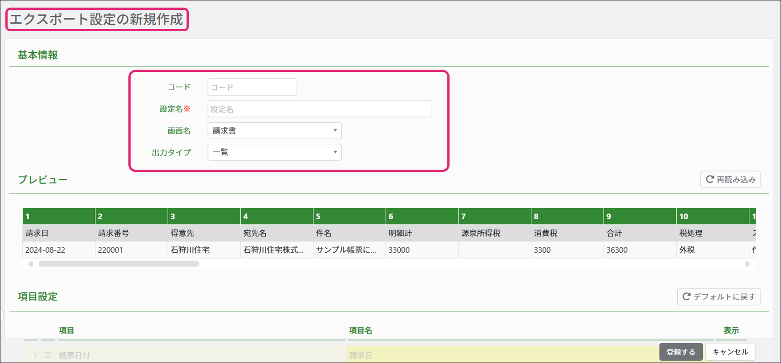781x363 pixels.
Task: Click the デフォルトに戻す reset button
Action: (718, 296)
